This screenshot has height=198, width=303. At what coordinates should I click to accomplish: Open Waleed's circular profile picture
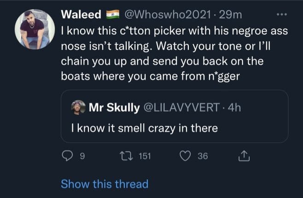35,29
